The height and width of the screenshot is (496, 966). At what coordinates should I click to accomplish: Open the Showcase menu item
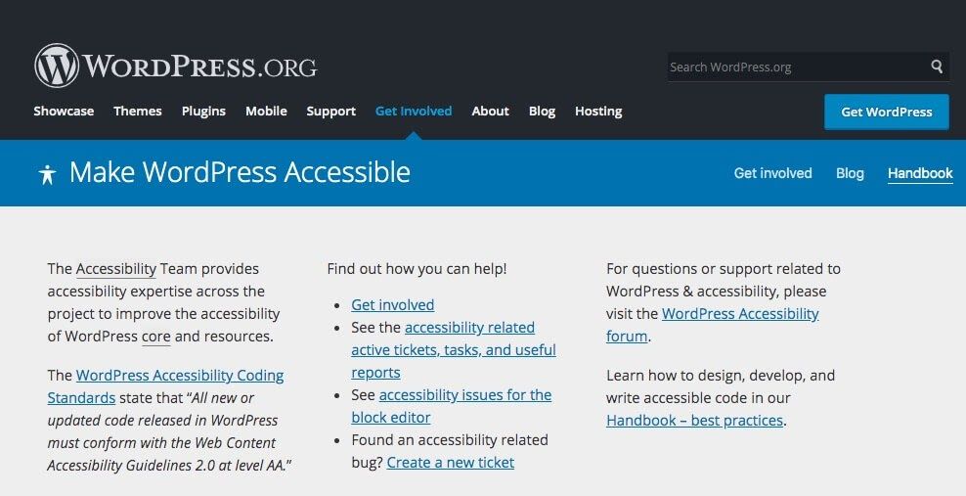(64, 112)
